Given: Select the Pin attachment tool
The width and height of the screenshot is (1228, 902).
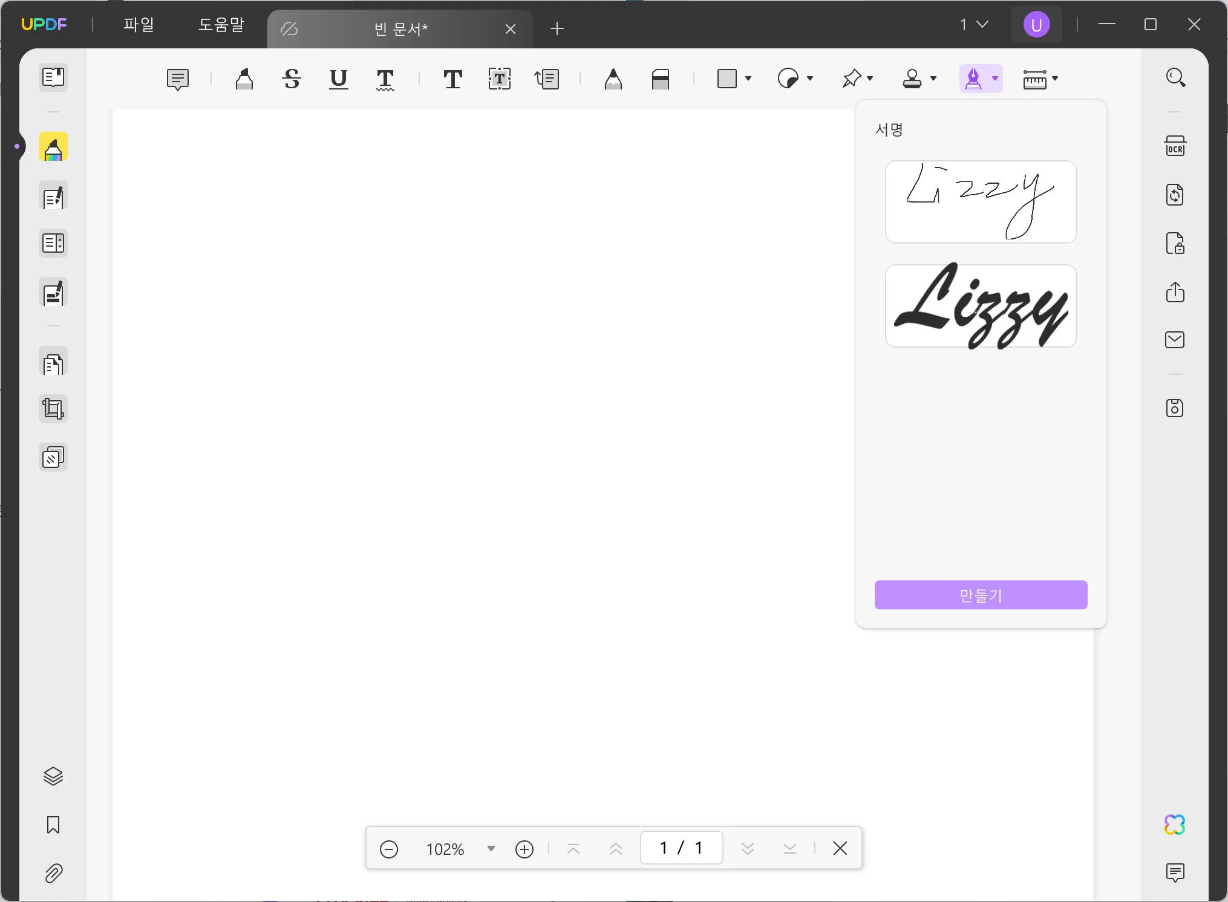Looking at the screenshot, I should (851, 79).
